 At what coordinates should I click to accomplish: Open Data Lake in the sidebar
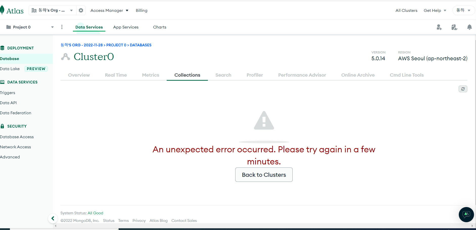point(10,69)
